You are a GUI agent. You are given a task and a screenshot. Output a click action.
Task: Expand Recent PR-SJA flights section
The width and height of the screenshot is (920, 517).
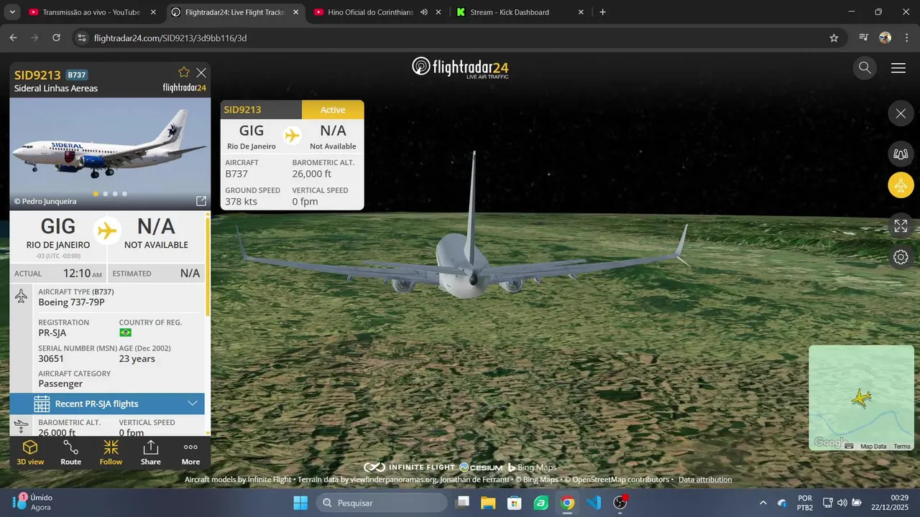point(107,404)
